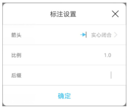Click the vertical bar of arrow preview
Screen dimensions: 129x108
coord(86,35)
